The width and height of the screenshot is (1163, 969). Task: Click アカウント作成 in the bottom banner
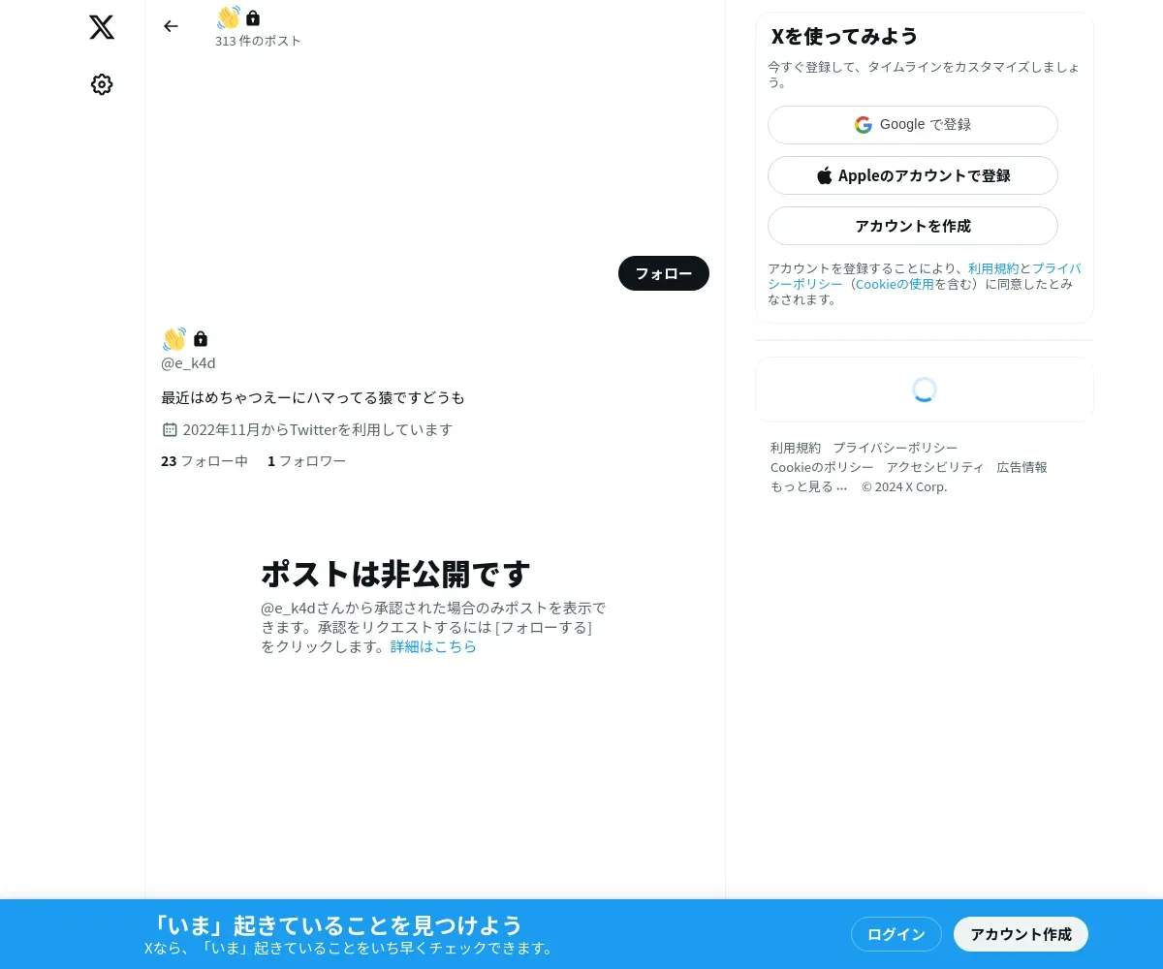1022,934
